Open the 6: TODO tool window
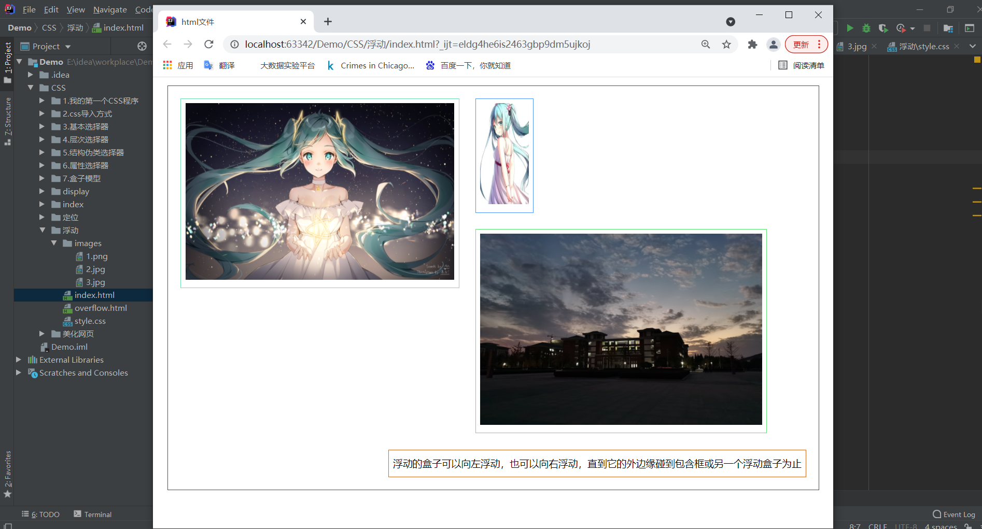 click(40, 514)
